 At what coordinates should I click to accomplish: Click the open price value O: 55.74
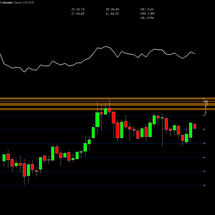pos(78,9)
